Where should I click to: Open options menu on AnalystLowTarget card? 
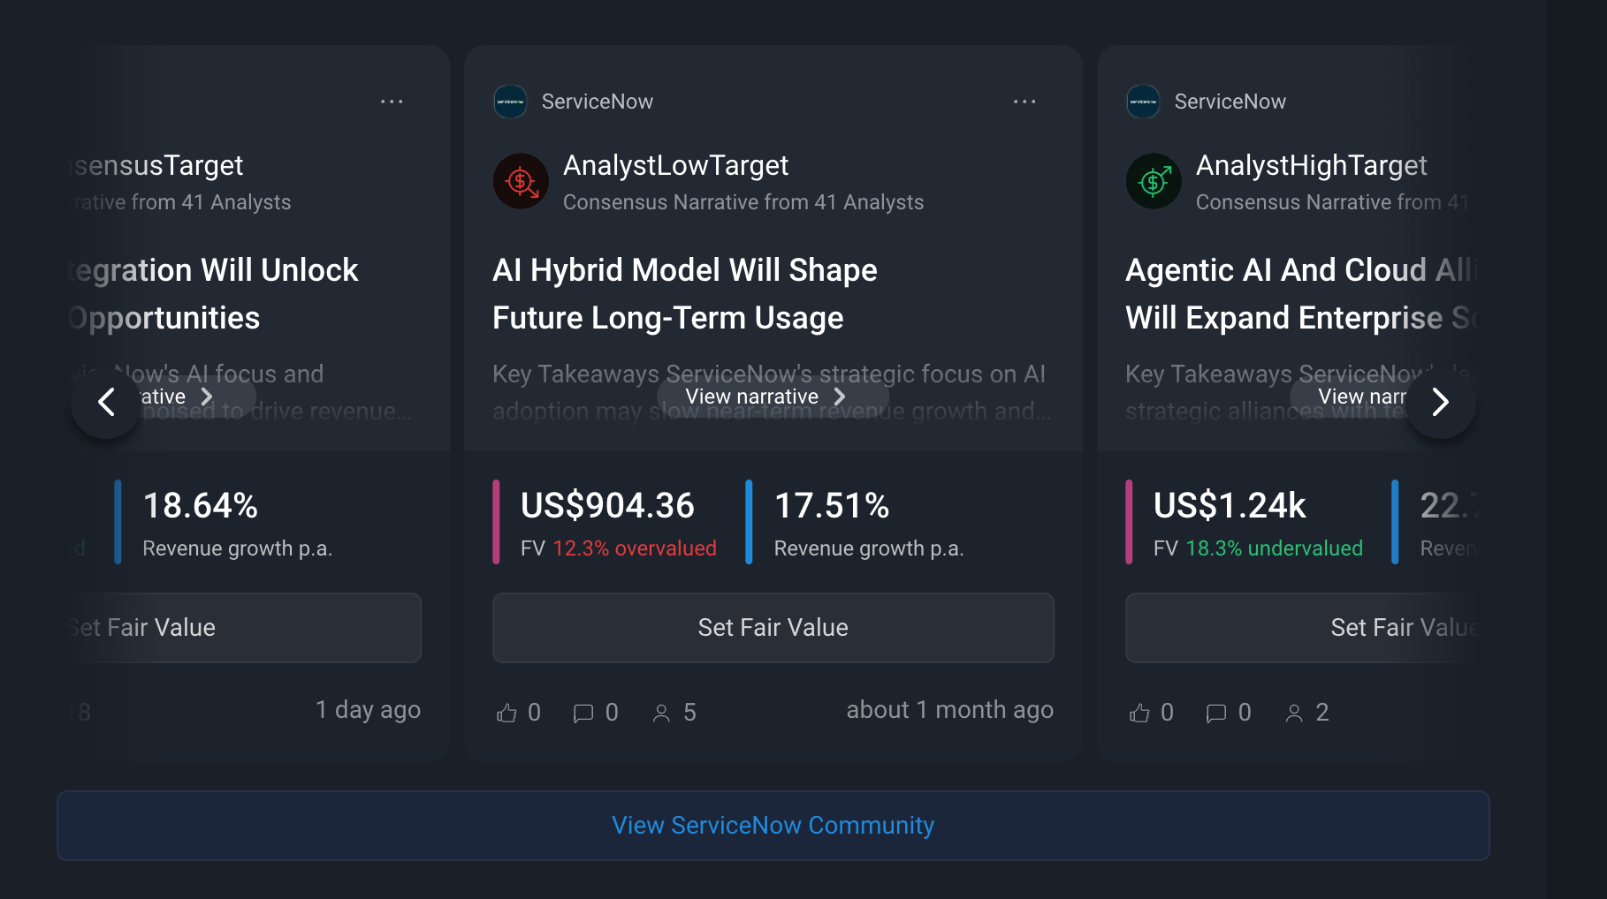click(1024, 102)
